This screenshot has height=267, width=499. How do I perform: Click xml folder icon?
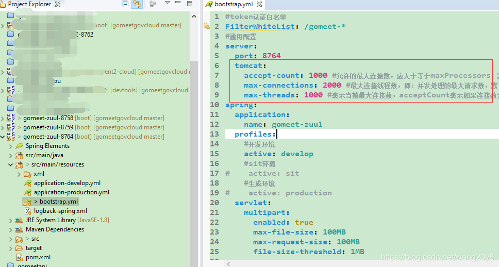pyautogui.click(x=28, y=174)
